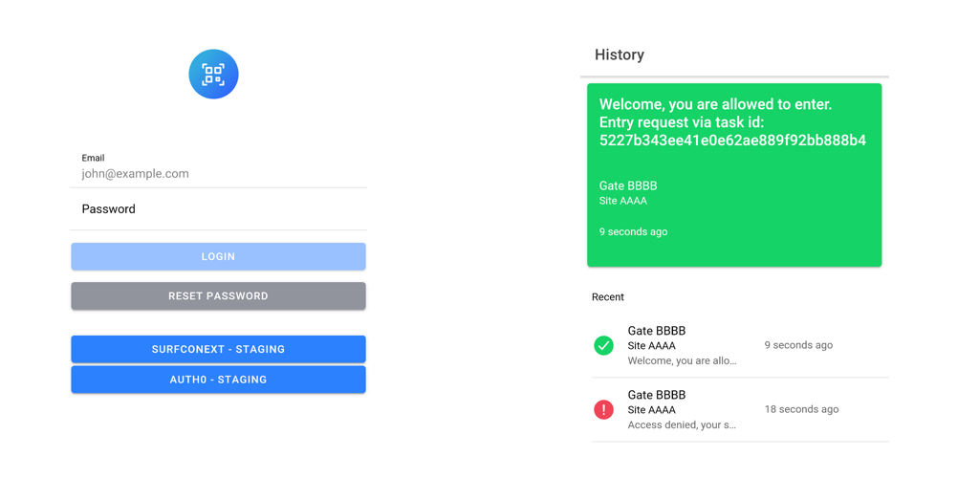Click the QR scanner logo icon
This screenshot has height=478, width=979.
point(213,75)
